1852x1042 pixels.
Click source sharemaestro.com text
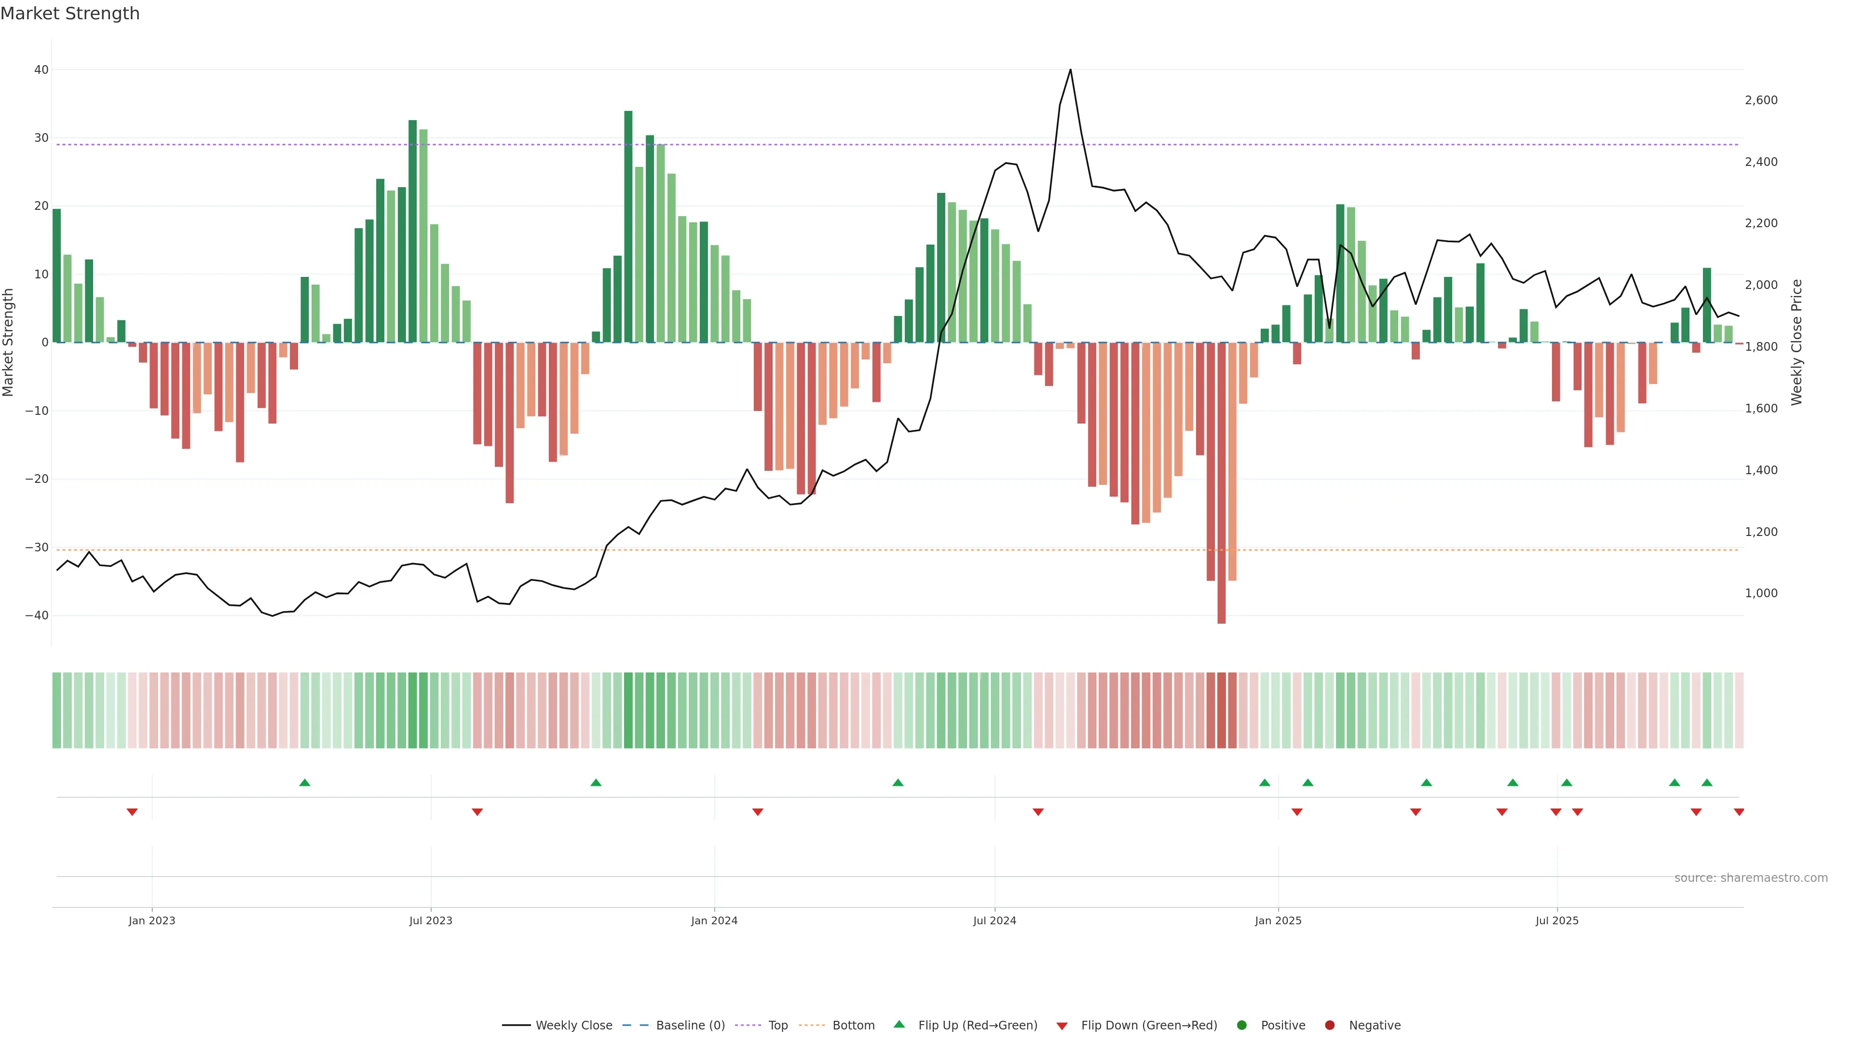pos(1751,878)
